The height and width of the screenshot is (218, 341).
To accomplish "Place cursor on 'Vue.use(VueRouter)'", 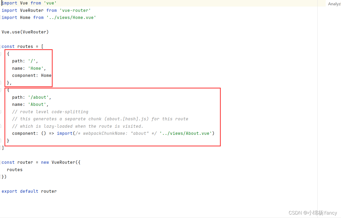I will 25,32.
